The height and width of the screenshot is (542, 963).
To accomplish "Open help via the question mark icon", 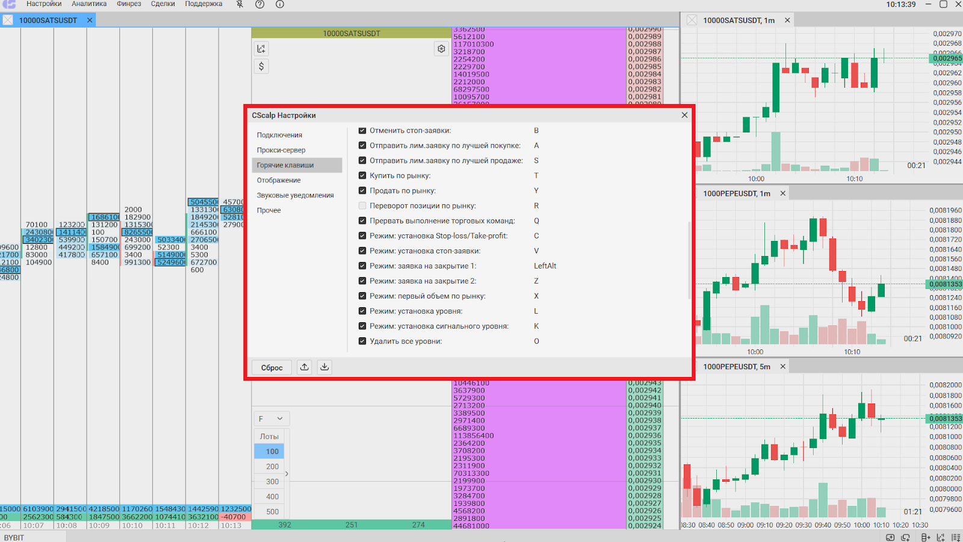I will 259,4.
